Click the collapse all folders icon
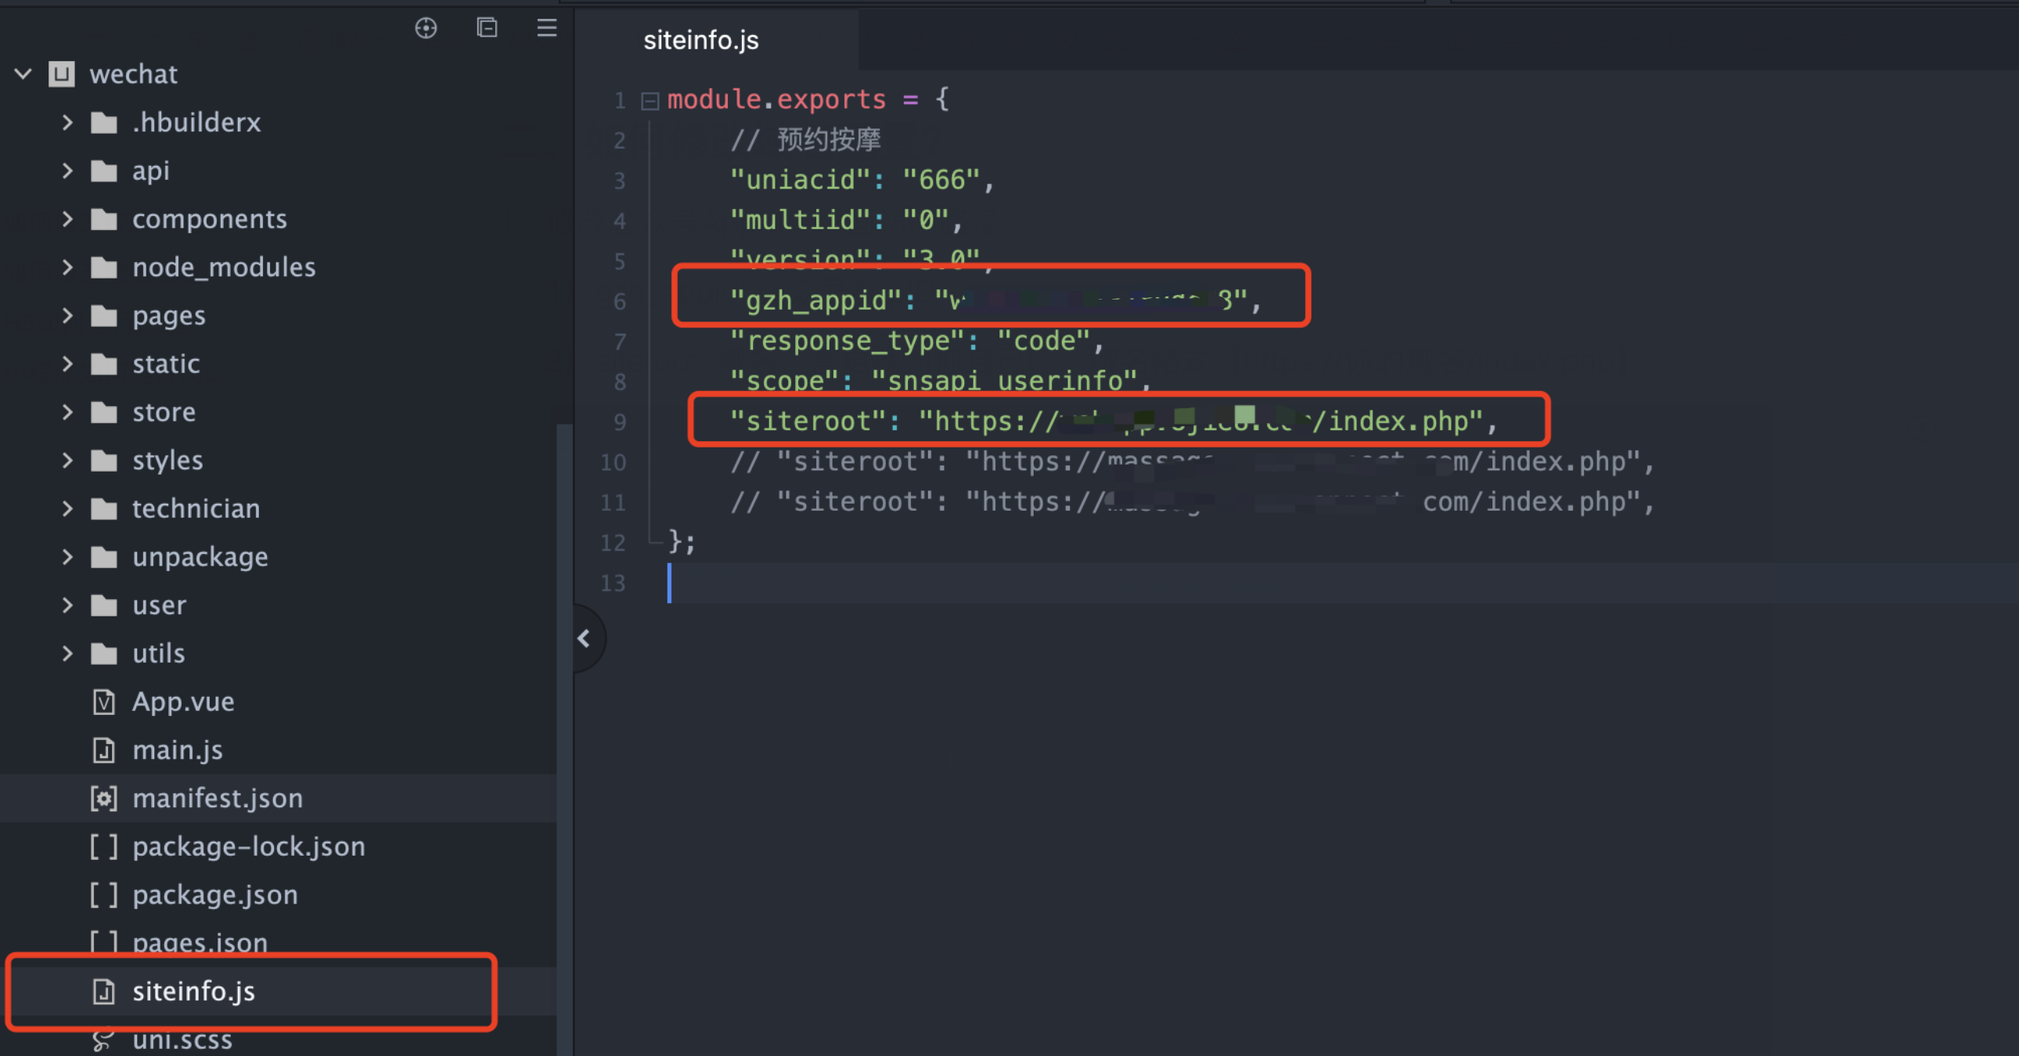 [487, 28]
